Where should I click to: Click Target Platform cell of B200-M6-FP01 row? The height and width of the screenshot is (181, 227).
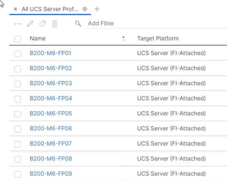(x=172, y=53)
